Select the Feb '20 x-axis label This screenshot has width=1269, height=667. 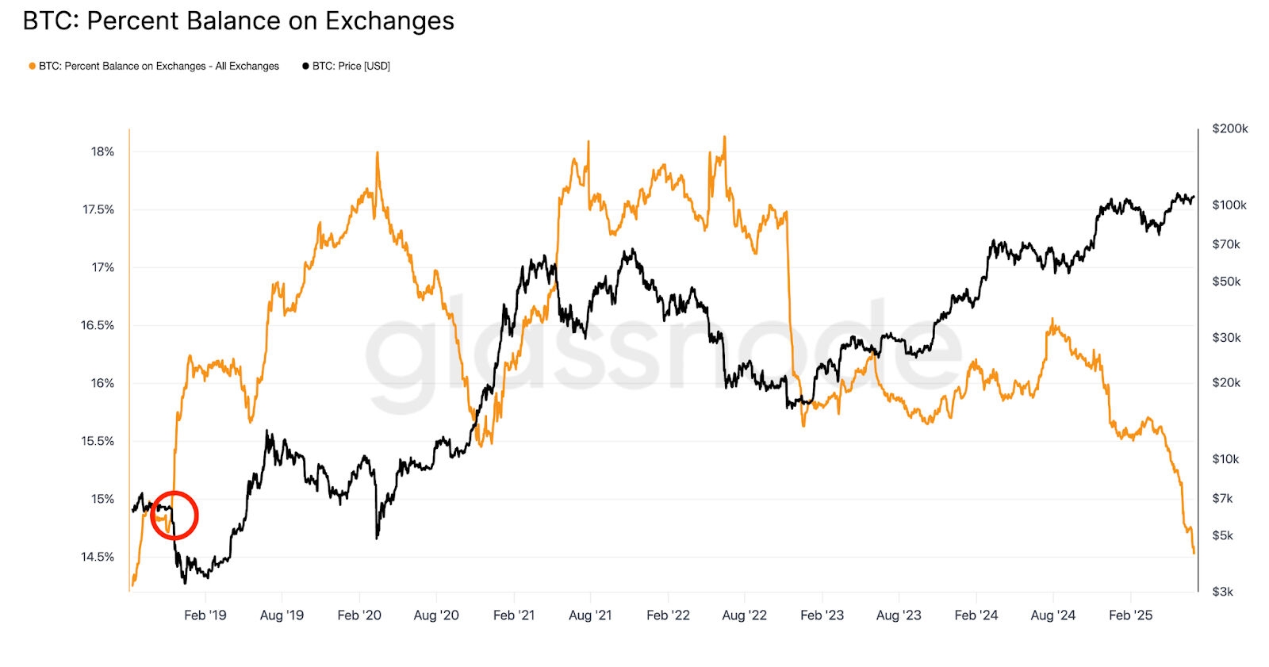click(x=359, y=615)
